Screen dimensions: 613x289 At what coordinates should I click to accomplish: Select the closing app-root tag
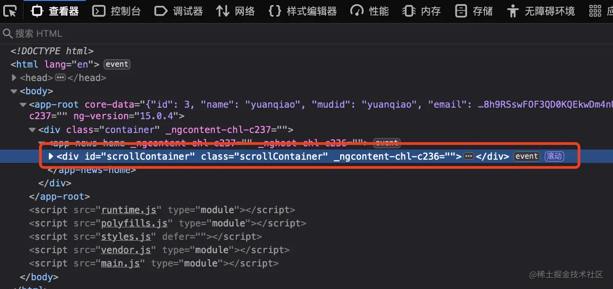[59, 197]
